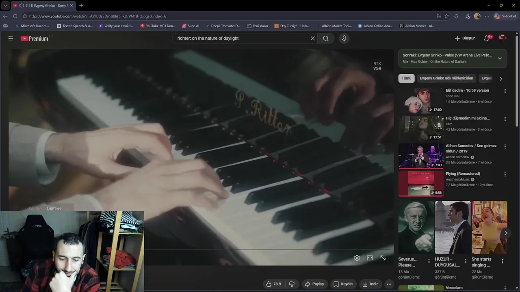The image size is (520, 292).
Task: Open YouTube notifications bell
Action: pos(487,38)
